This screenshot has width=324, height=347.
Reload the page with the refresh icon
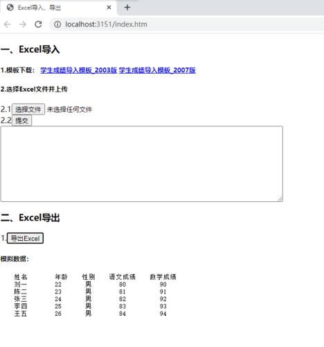38,24
